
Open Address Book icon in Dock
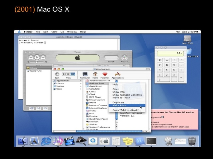pyautogui.click(x=139, y=141)
